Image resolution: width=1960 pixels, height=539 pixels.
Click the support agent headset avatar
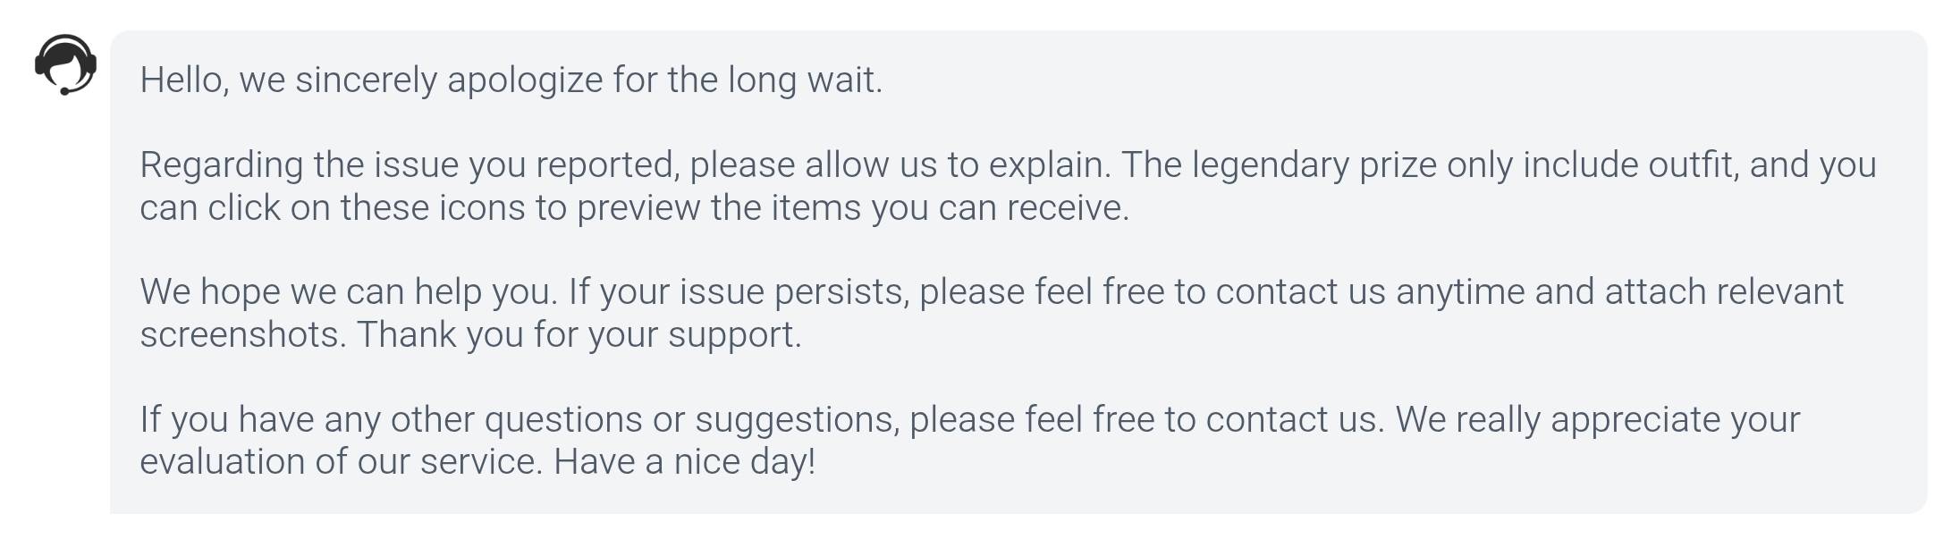65,64
